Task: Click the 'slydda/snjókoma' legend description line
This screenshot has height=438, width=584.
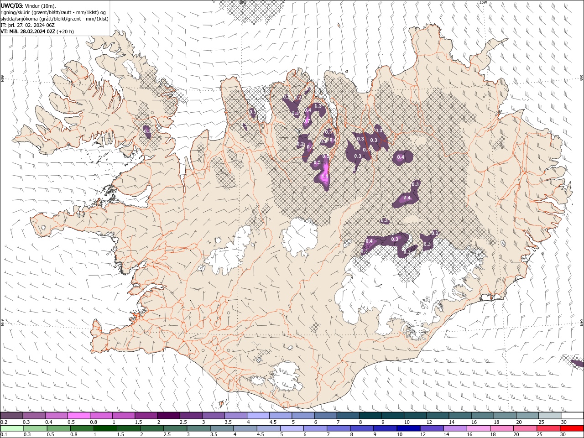Action: (x=54, y=19)
